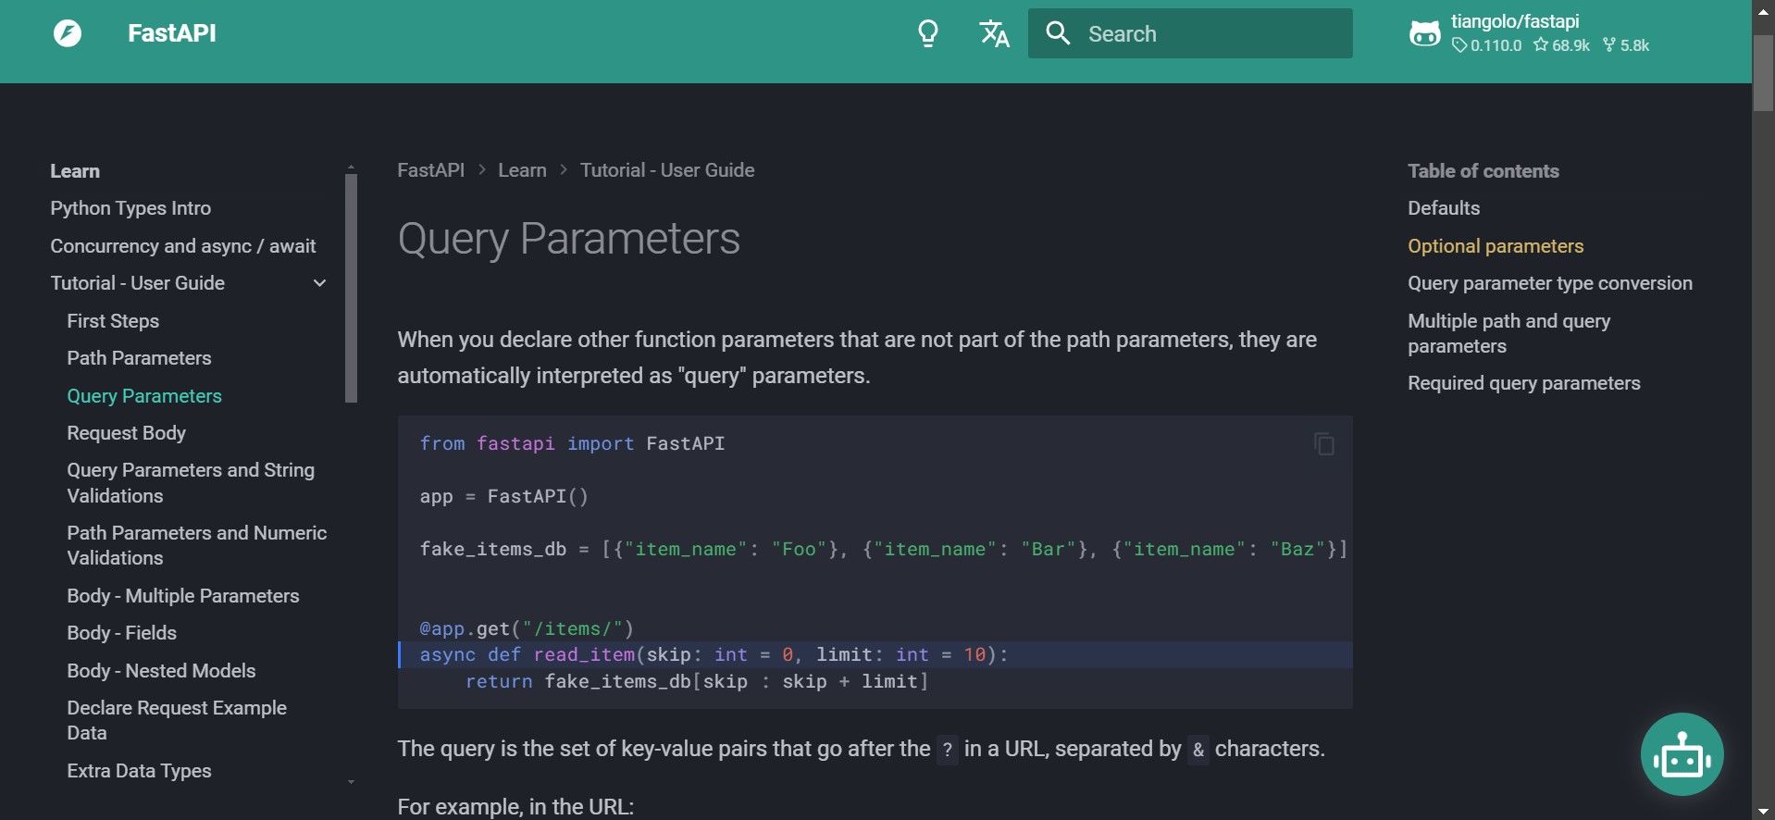Click Learn breadcrumb link
Image resolution: width=1775 pixels, height=820 pixels.
[522, 170]
